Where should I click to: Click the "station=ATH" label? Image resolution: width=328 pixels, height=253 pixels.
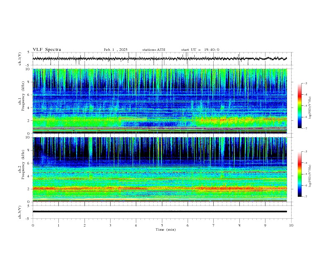154,50
